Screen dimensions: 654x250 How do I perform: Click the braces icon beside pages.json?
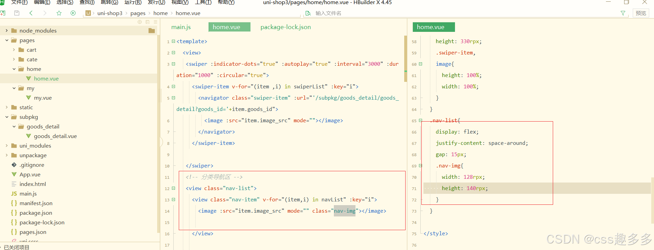point(14,232)
